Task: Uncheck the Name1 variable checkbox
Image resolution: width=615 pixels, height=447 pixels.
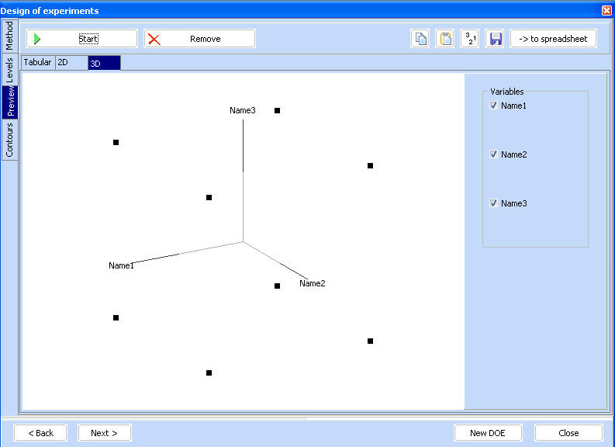Action: pos(494,106)
